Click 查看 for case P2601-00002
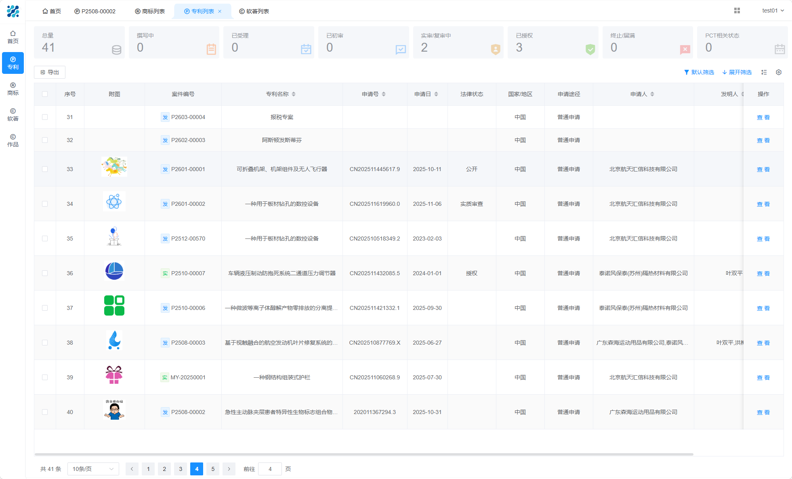Image resolution: width=792 pixels, height=479 pixels. point(763,204)
